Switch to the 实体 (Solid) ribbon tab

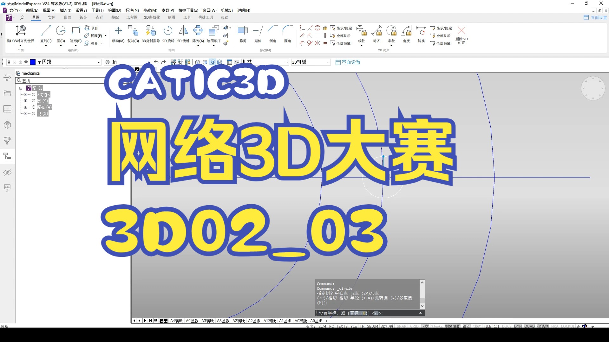(x=52, y=17)
